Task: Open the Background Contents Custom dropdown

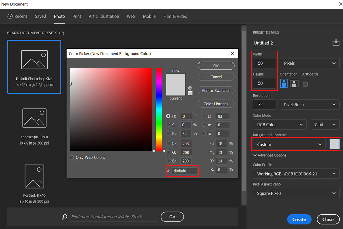Action: coord(289,144)
